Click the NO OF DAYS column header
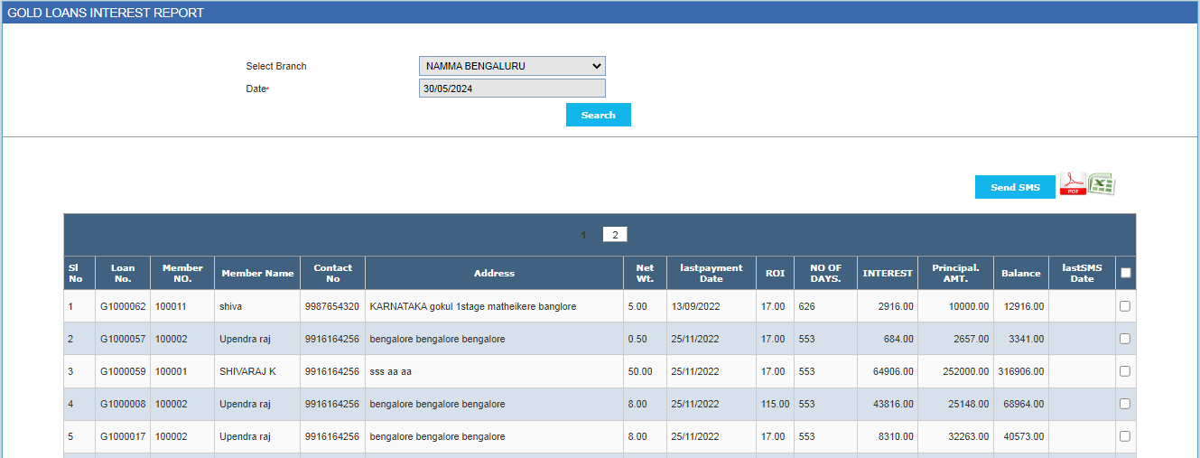The width and height of the screenshot is (1200, 458). 825,273
